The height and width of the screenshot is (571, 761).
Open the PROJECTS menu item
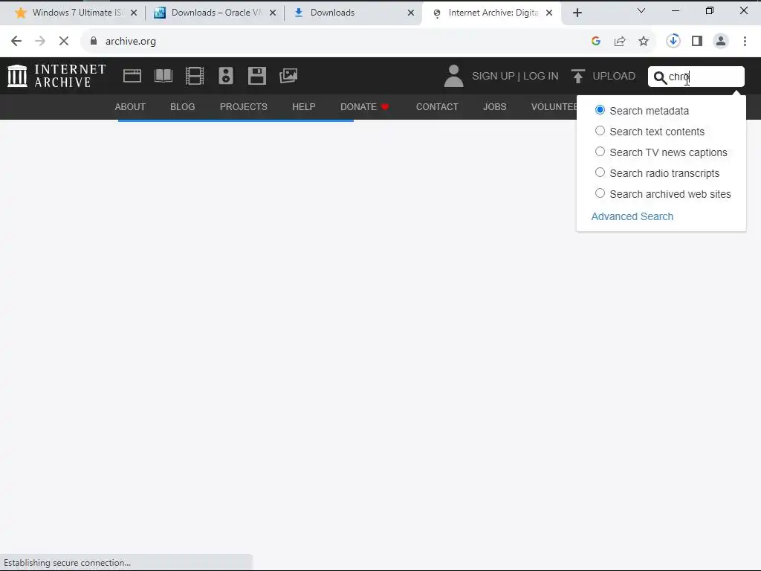(244, 107)
